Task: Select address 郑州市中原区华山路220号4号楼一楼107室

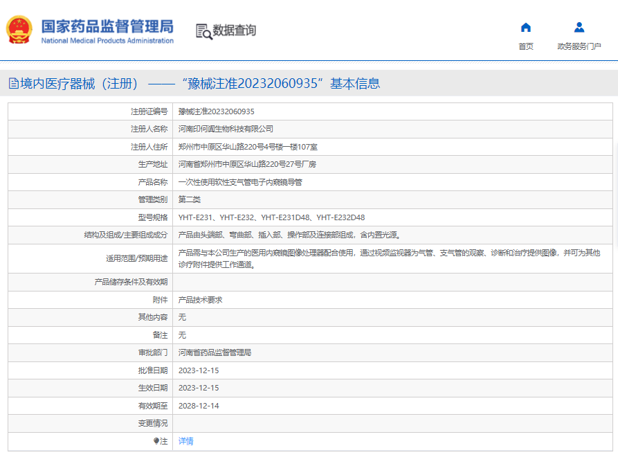Action: point(248,147)
